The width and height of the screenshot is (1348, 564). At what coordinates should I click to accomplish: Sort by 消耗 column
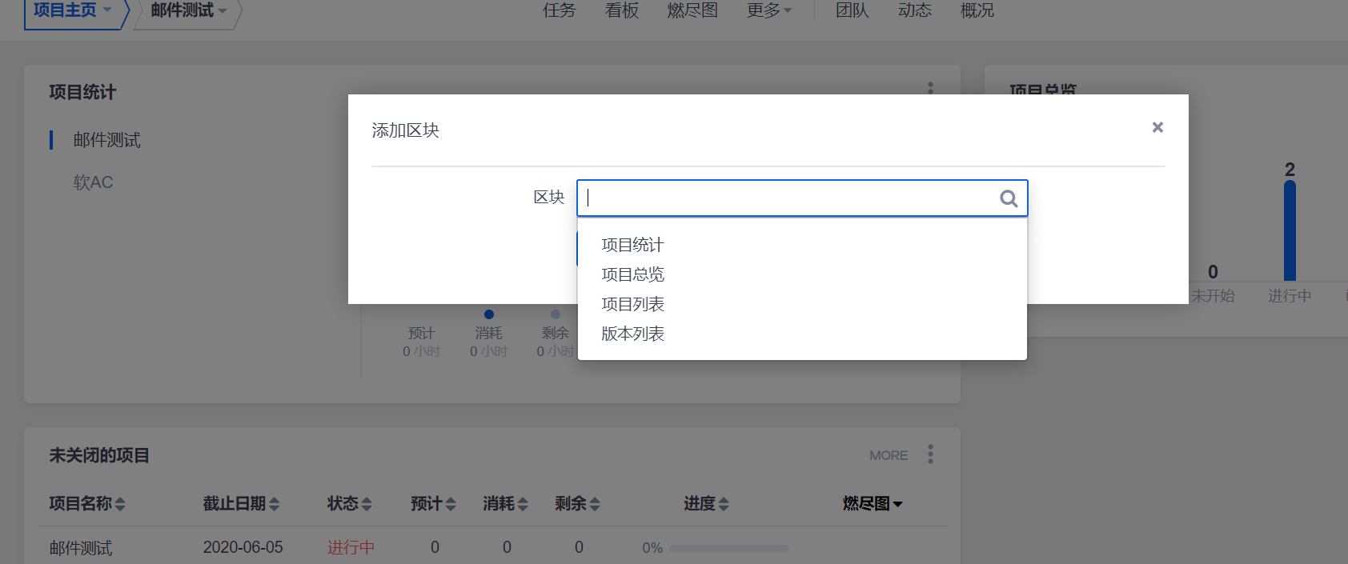(x=505, y=503)
